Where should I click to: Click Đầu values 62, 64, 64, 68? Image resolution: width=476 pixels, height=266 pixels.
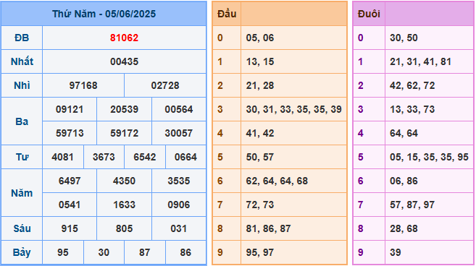(277, 181)
